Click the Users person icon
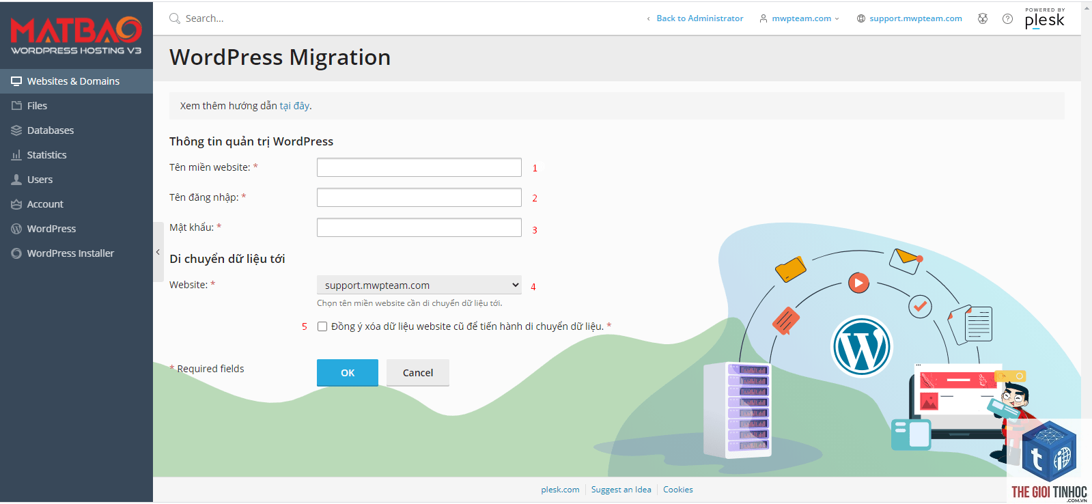1092x504 pixels. (x=16, y=180)
